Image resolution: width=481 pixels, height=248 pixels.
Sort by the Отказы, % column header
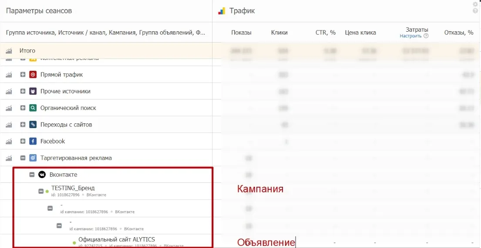pyautogui.click(x=459, y=33)
